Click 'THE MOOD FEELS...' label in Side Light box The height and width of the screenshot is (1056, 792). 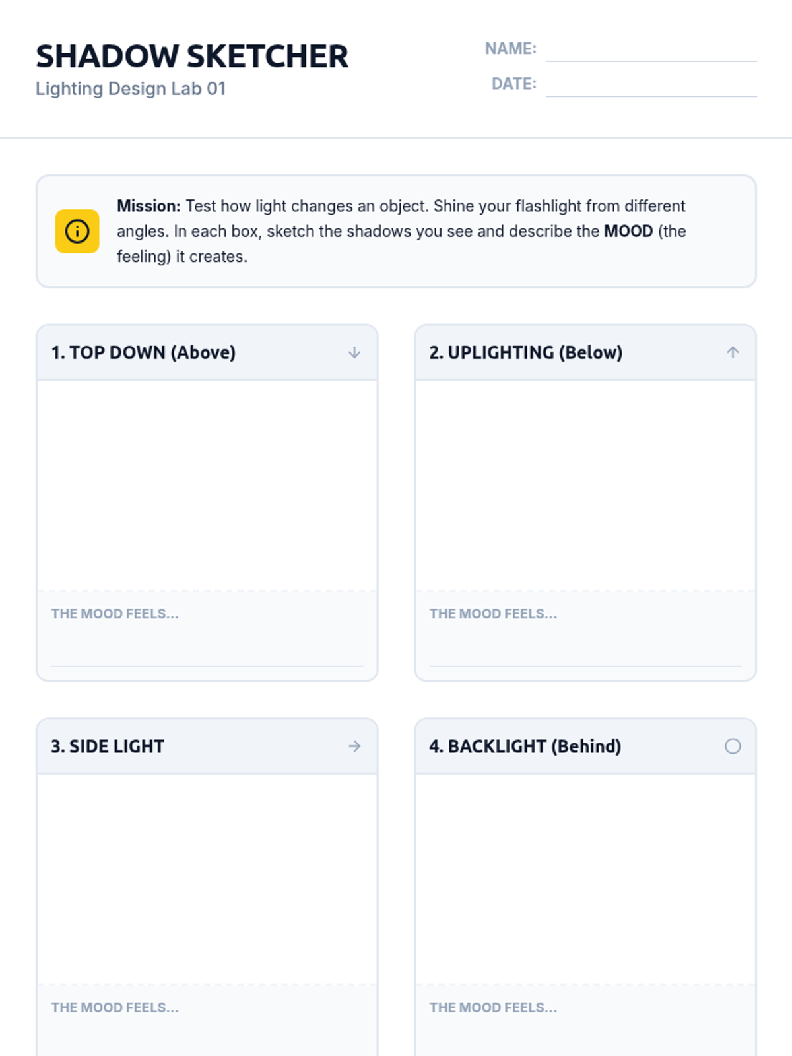pos(115,1008)
